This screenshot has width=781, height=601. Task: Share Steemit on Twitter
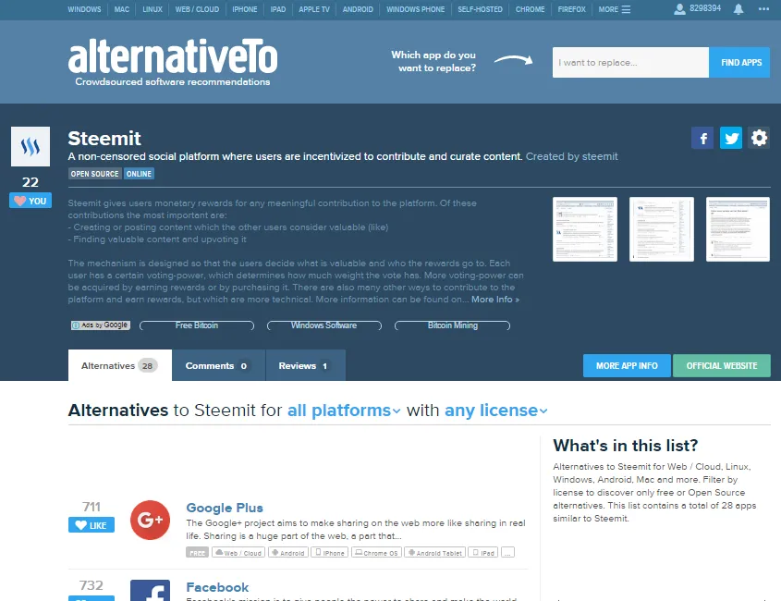(x=731, y=138)
